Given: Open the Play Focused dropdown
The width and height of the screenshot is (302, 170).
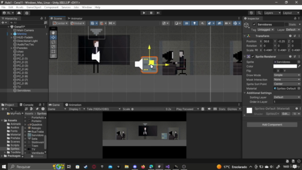Looking at the screenshot, I should 187,109.
